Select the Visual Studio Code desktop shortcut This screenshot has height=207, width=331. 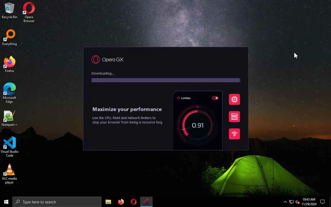pos(10,147)
